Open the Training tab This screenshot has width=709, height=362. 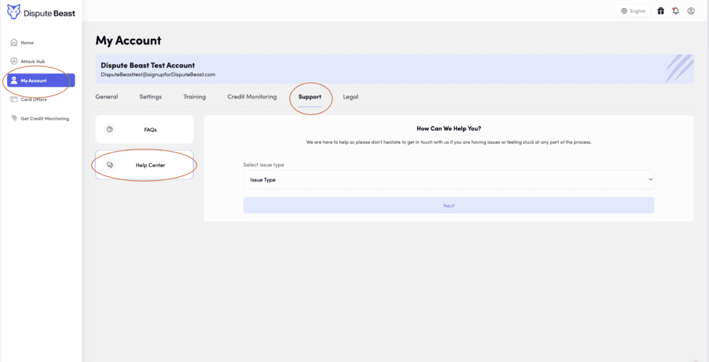(x=194, y=97)
